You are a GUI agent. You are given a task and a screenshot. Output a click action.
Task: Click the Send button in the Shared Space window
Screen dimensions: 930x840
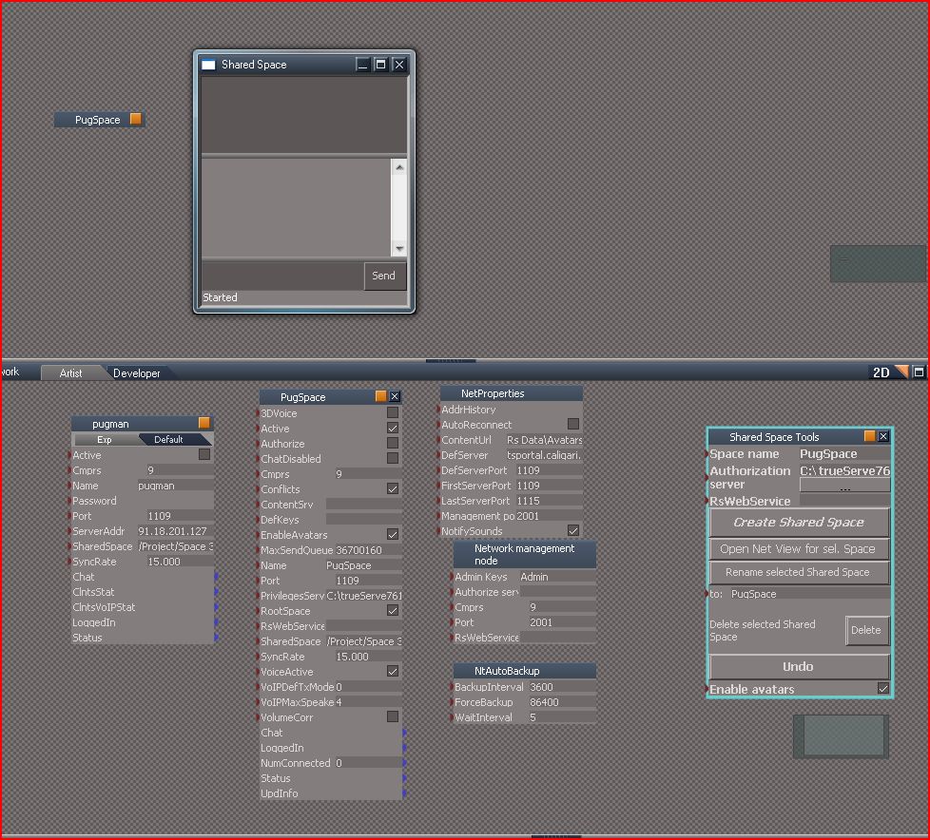coord(383,276)
